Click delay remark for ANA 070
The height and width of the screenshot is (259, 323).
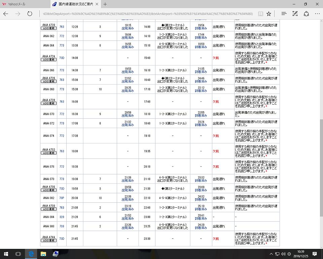click(x=256, y=114)
